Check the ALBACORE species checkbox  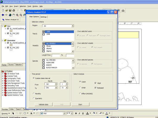click(44, 63)
